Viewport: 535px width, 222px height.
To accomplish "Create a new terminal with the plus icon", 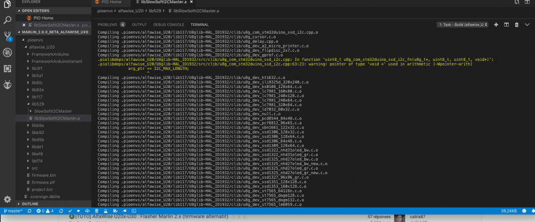I will click(x=496, y=25).
